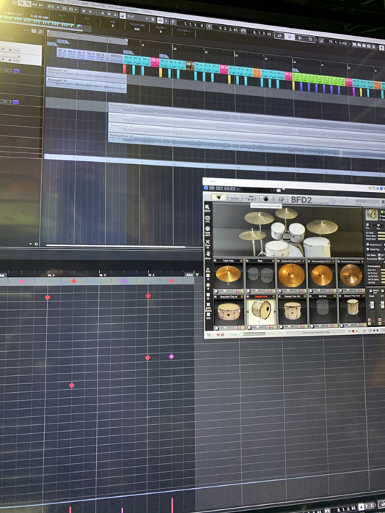Open the Perc slot dropdown arrow

pos(257,291)
